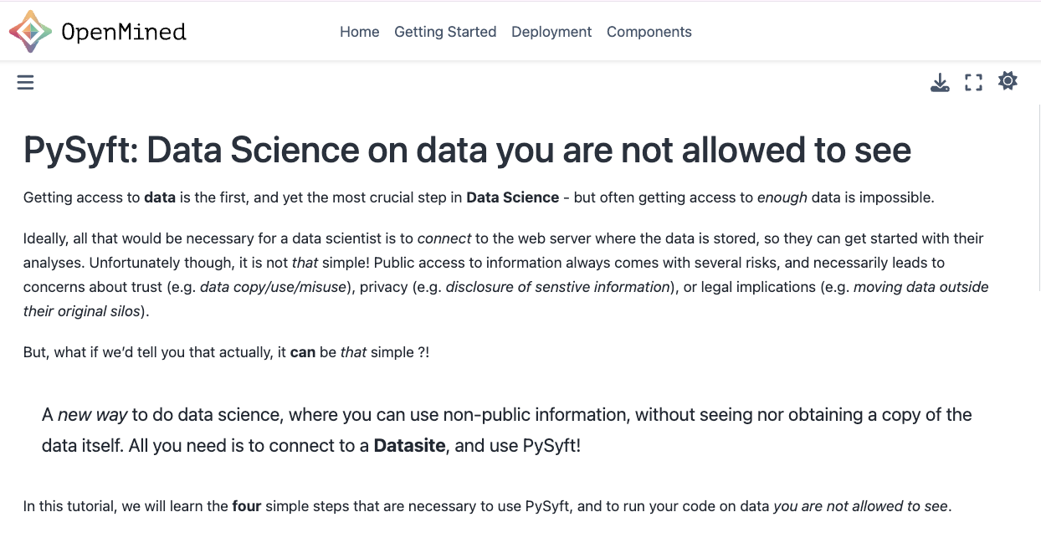Go to the Home nav item
The height and width of the screenshot is (548, 1041).
[359, 32]
